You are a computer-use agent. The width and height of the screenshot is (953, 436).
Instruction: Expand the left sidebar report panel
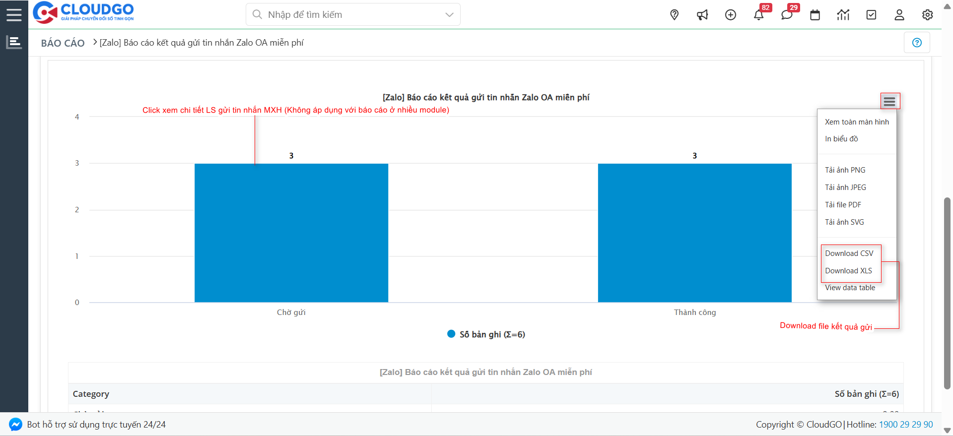14,42
